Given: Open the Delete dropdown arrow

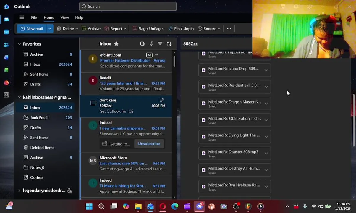Looking at the screenshot, I should pos(77,29).
